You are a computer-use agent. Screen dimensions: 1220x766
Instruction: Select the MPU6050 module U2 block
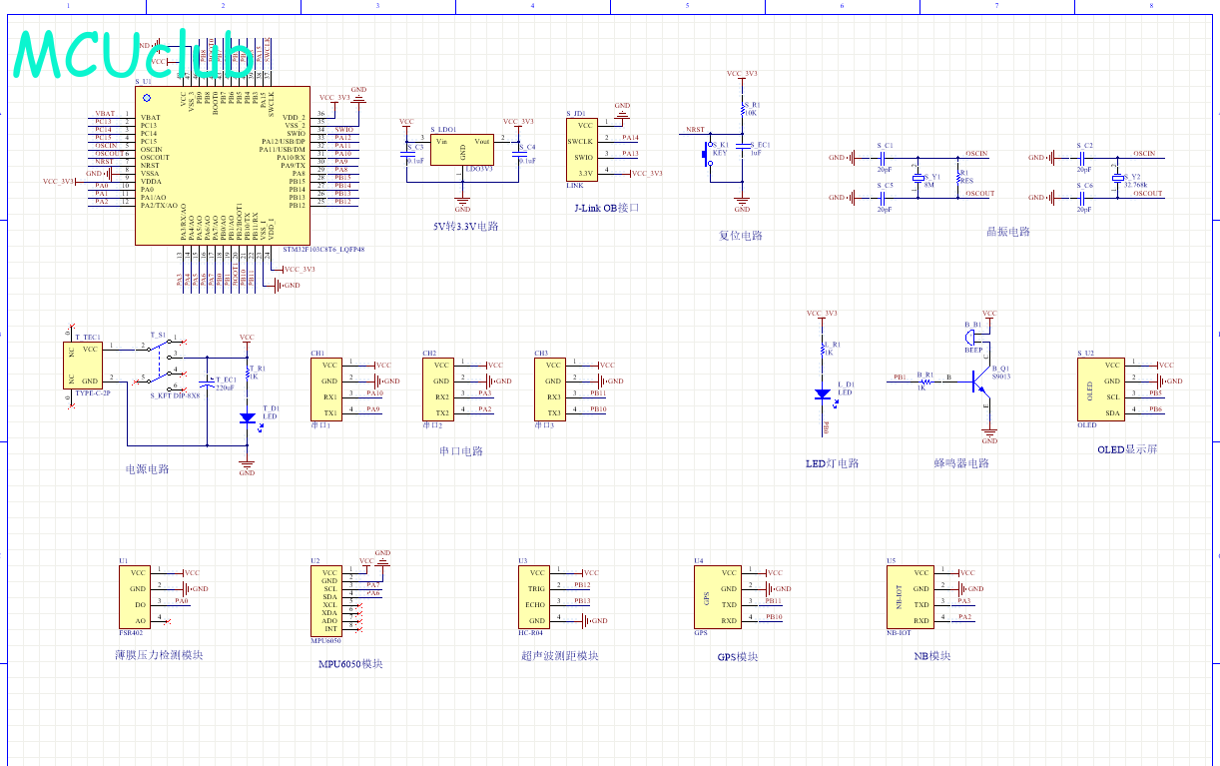pyautogui.click(x=326, y=603)
